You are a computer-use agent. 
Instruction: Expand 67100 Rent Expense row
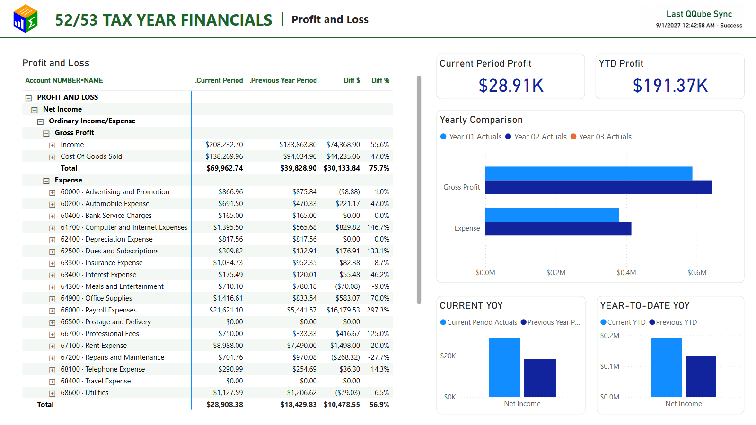tap(52, 346)
